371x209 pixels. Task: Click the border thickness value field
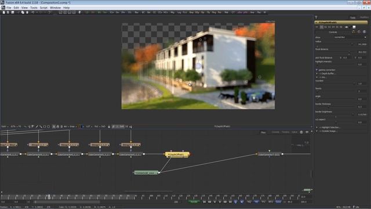(362, 107)
